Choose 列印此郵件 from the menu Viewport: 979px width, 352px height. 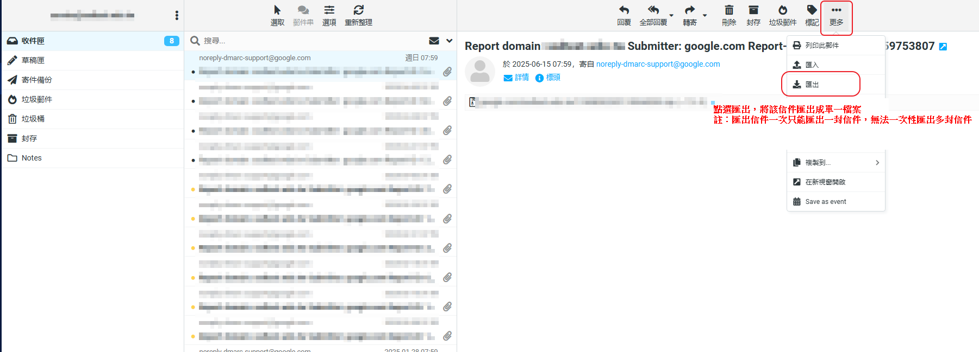[836, 46]
